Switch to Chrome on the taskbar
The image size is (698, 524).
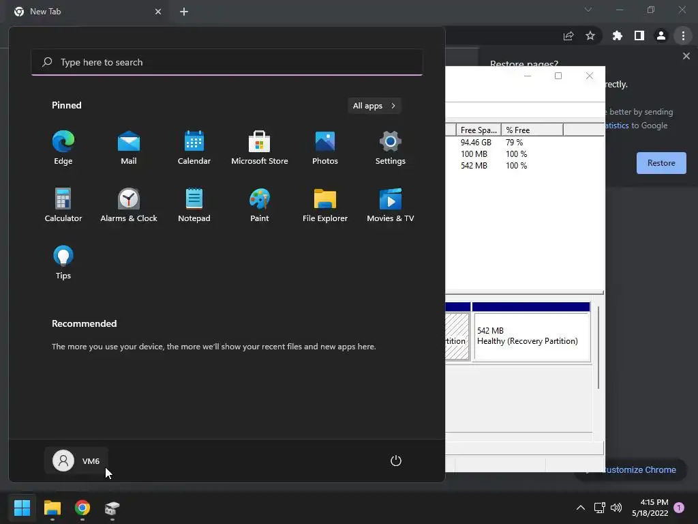82,508
